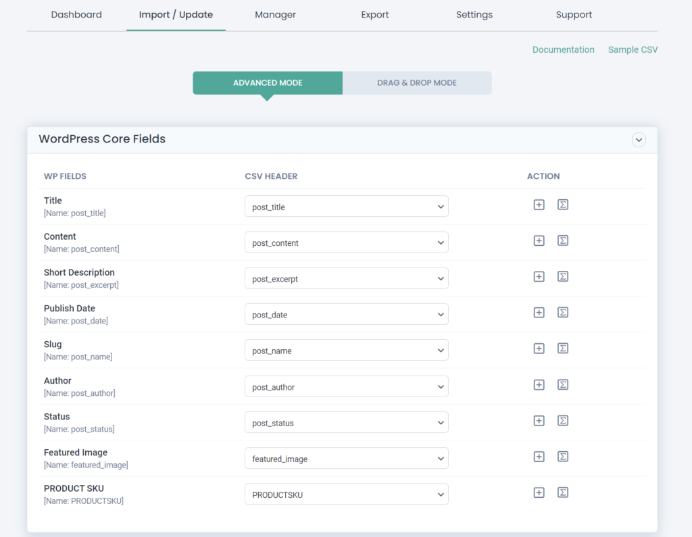Screen dimensions: 692x537
Task: Click the ACTION column heading
Action: pos(543,176)
